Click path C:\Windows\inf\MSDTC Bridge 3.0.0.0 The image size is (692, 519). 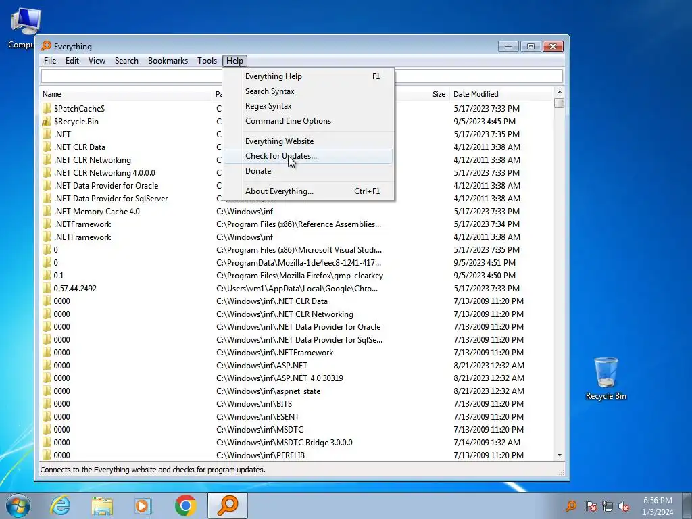285,443
